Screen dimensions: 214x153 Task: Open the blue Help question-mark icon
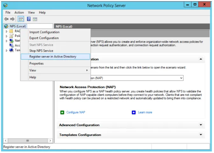tap(29, 19)
